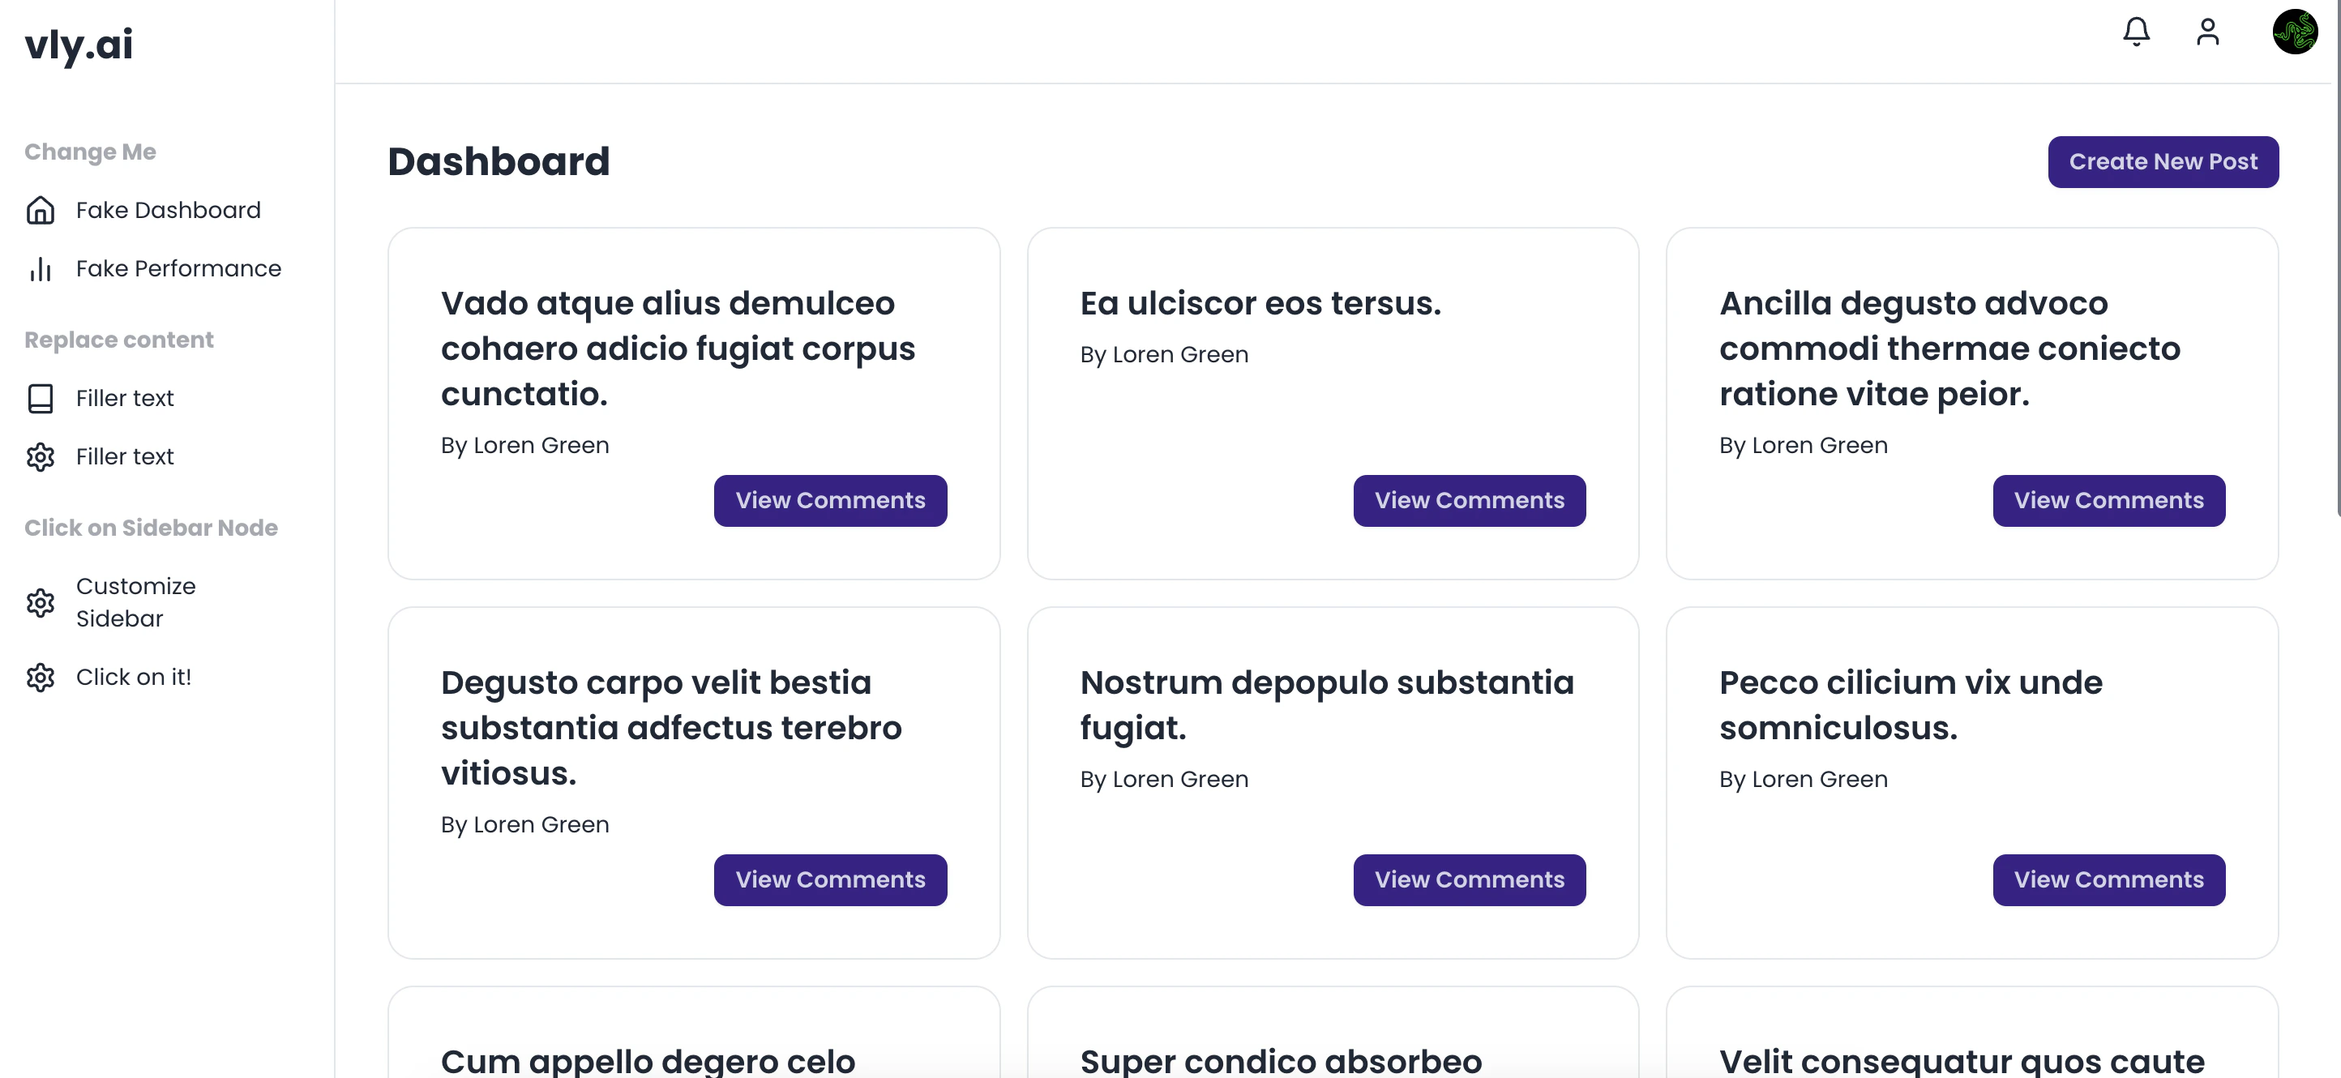Select Fake Performance in the sidebar
The width and height of the screenshot is (2341, 1078).
point(178,269)
